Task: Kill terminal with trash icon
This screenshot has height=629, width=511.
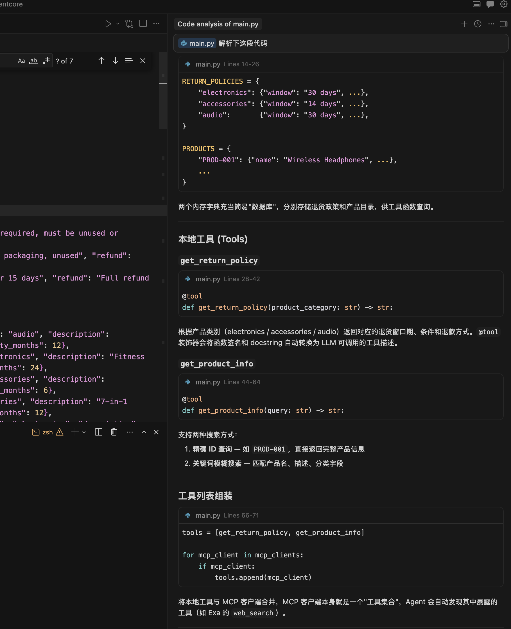Action: pyautogui.click(x=114, y=432)
